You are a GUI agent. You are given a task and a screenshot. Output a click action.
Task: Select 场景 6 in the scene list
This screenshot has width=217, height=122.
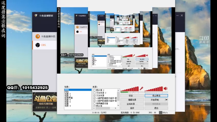click(x=68, y=102)
